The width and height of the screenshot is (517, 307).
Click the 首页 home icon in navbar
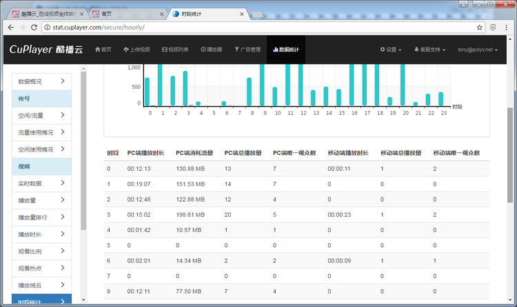pyautogui.click(x=103, y=50)
